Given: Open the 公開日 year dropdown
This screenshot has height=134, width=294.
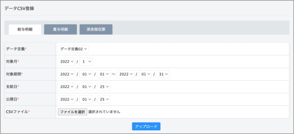Looking at the screenshot, I should 66,99.
